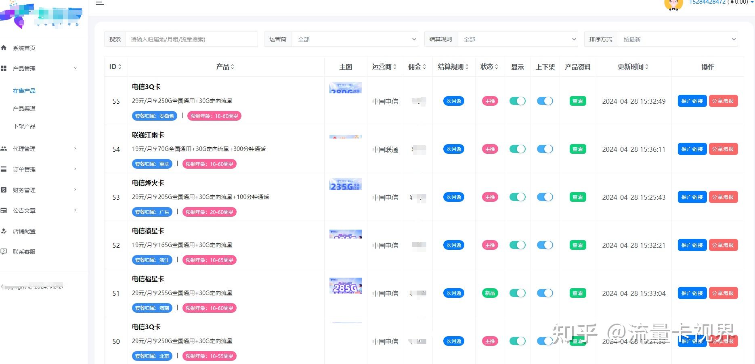Image resolution: width=755 pixels, height=364 pixels.
Task: Open 系统首页 home icon in sidebar
Action: pos(4,48)
